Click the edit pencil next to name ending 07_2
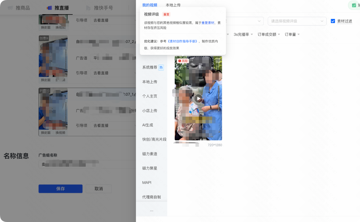360x222 pixels. coord(135,41)
